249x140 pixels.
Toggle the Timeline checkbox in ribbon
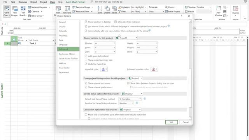pos(186,7)
